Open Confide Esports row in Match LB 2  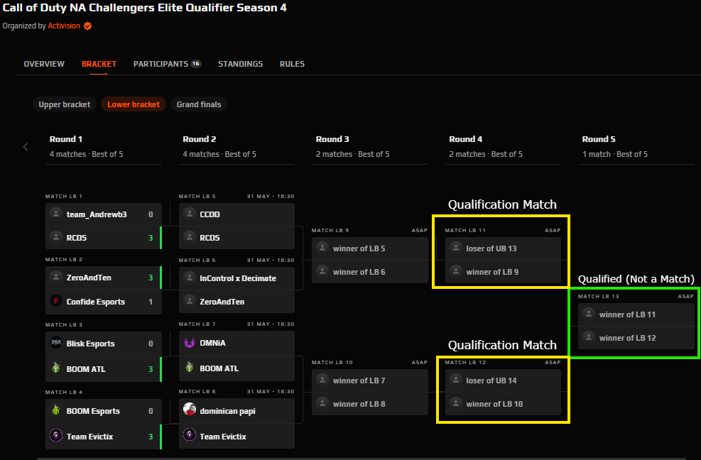coord(103,302)
